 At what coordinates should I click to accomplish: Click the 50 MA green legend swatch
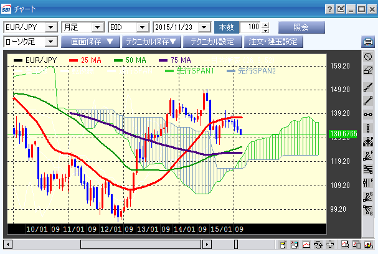coord(118,60)
